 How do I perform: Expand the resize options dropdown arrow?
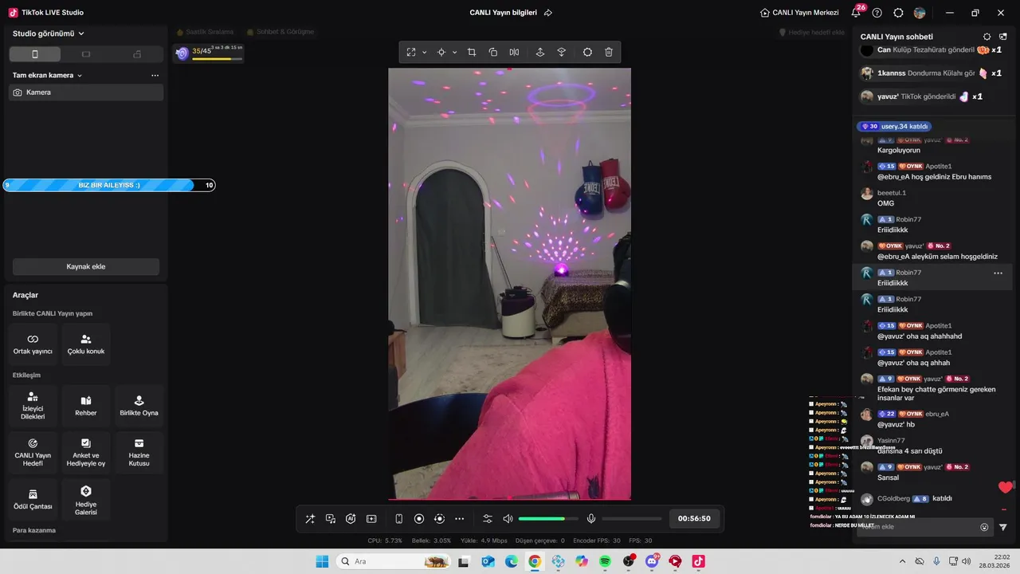424,52
